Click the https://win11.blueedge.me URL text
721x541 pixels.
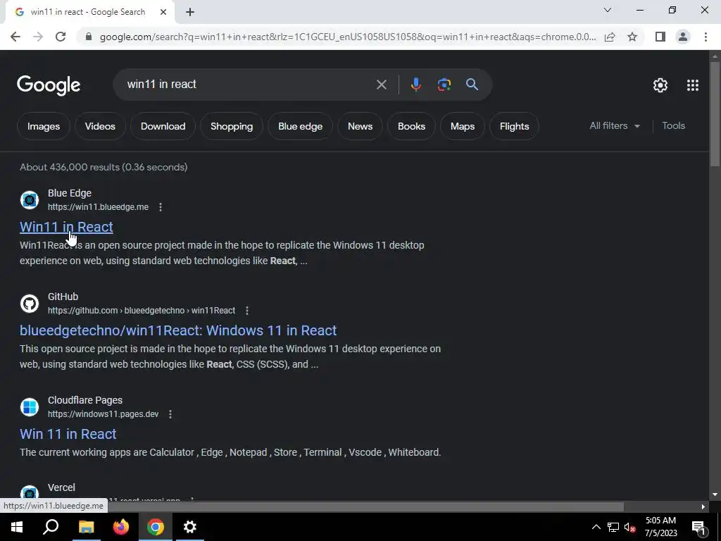(98, 207)
